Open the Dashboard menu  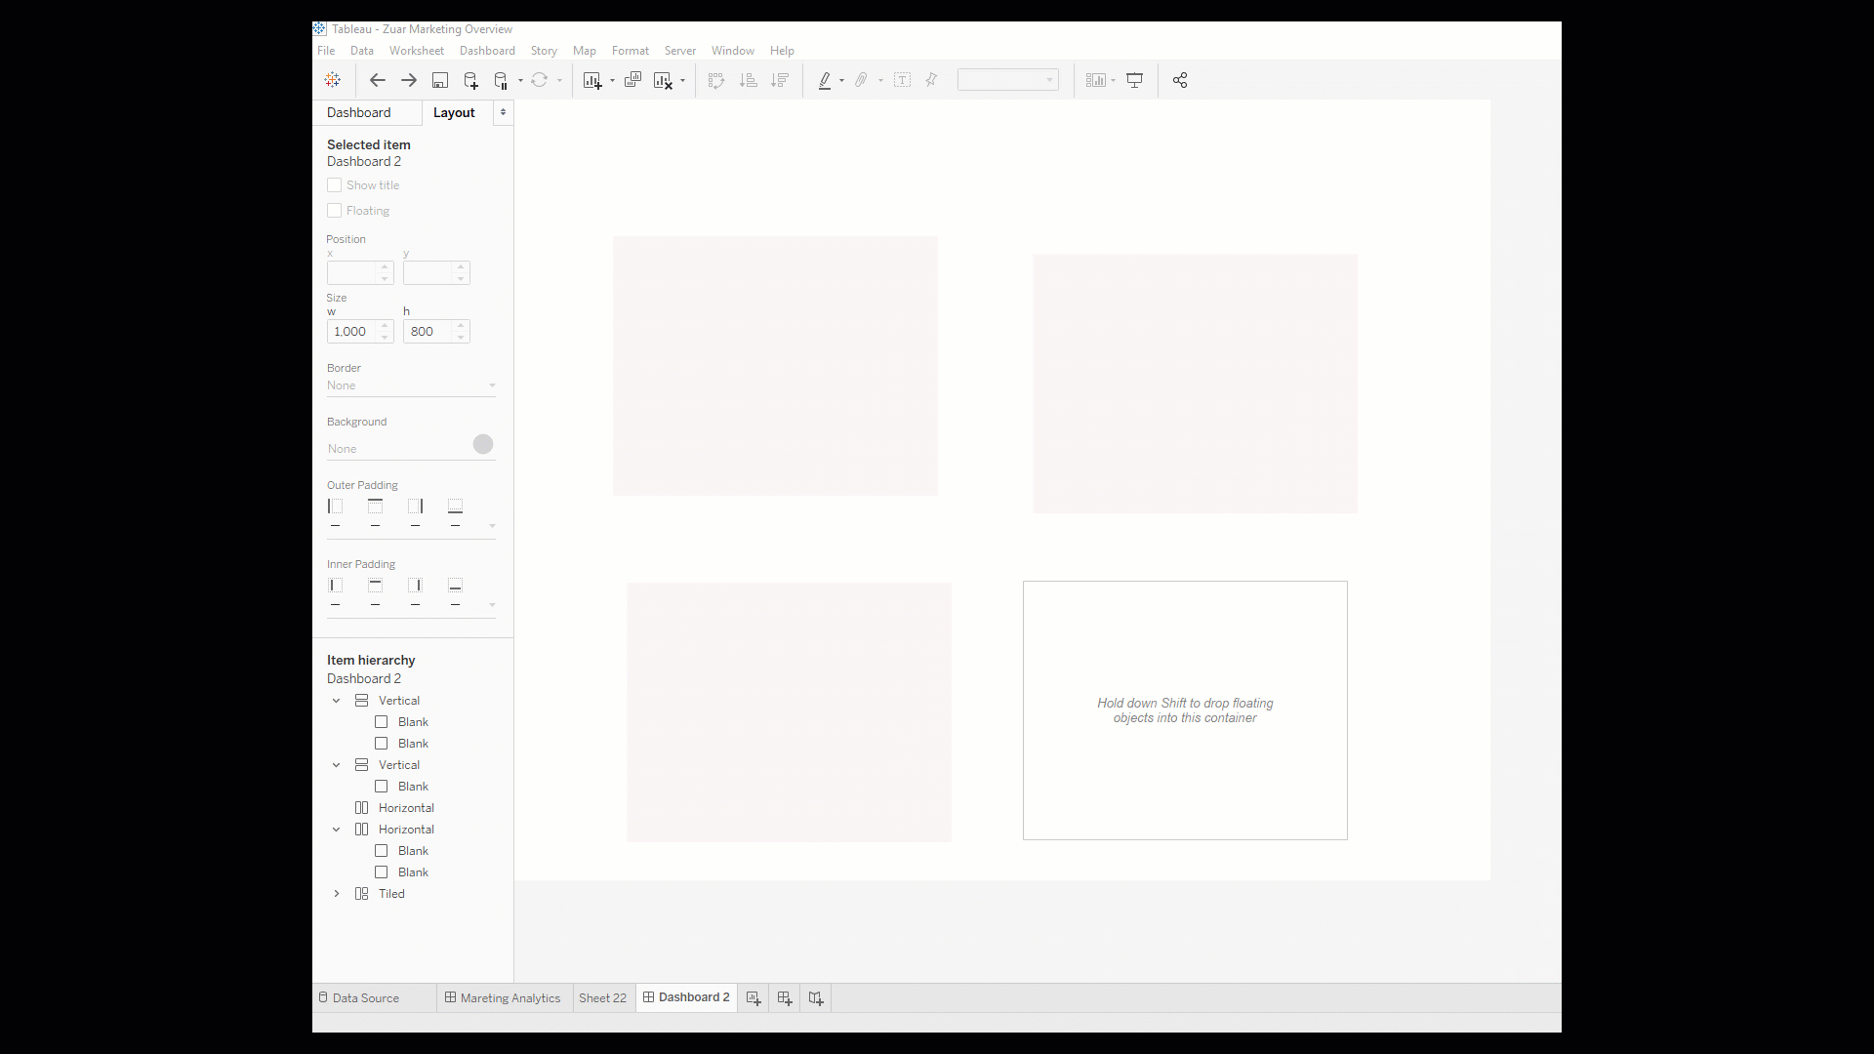487,51
